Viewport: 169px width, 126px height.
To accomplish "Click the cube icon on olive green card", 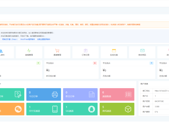I will pyautogui.click(x=128, y=109).
